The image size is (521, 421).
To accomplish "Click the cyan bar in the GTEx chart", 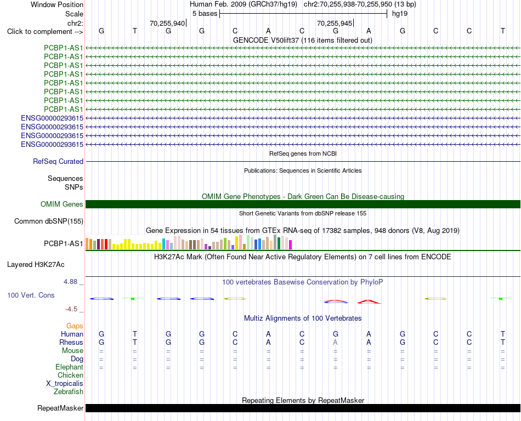I will (x=163, y=244).
